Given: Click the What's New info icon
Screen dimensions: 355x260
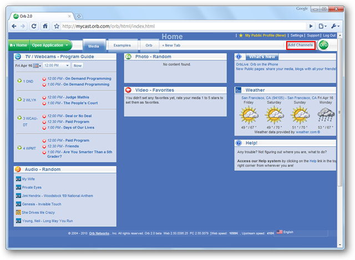Looking at the screenshot, I should (x=239, y=57).
